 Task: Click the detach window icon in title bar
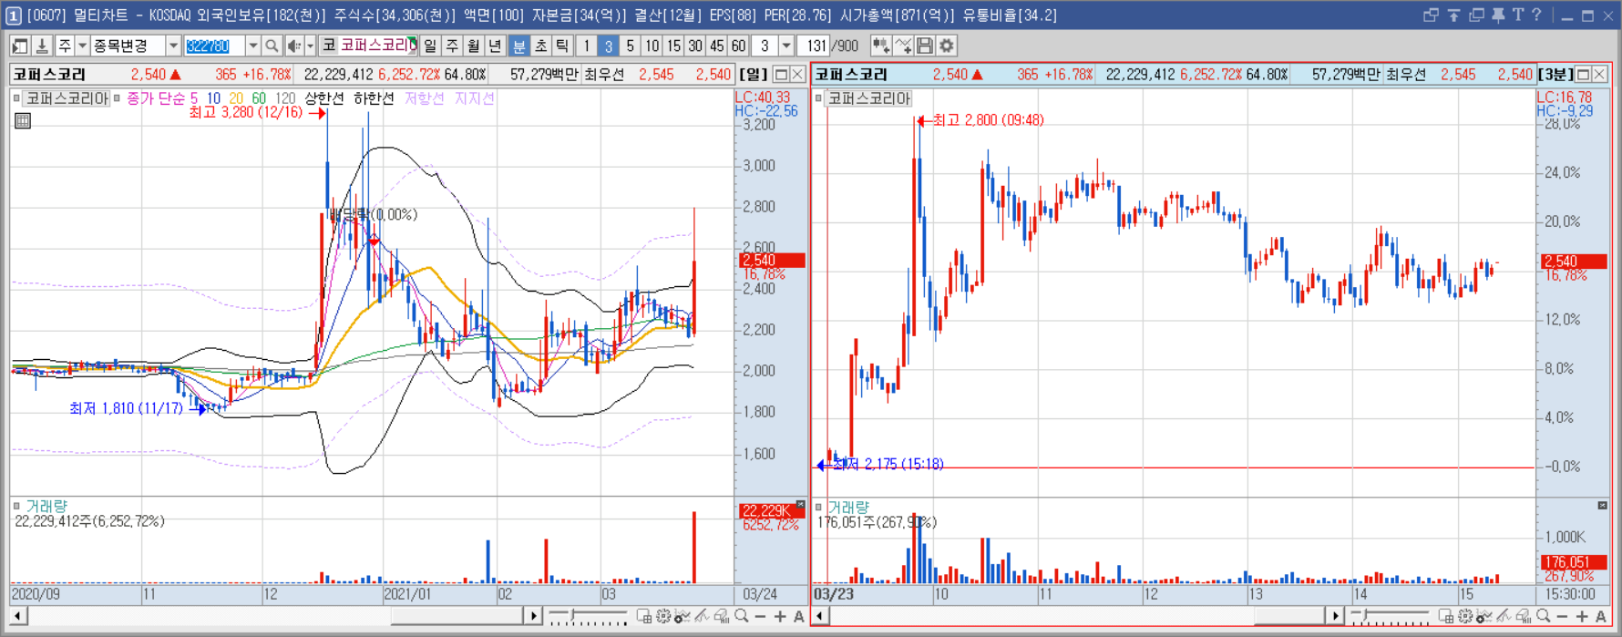tap(1431, 15)
